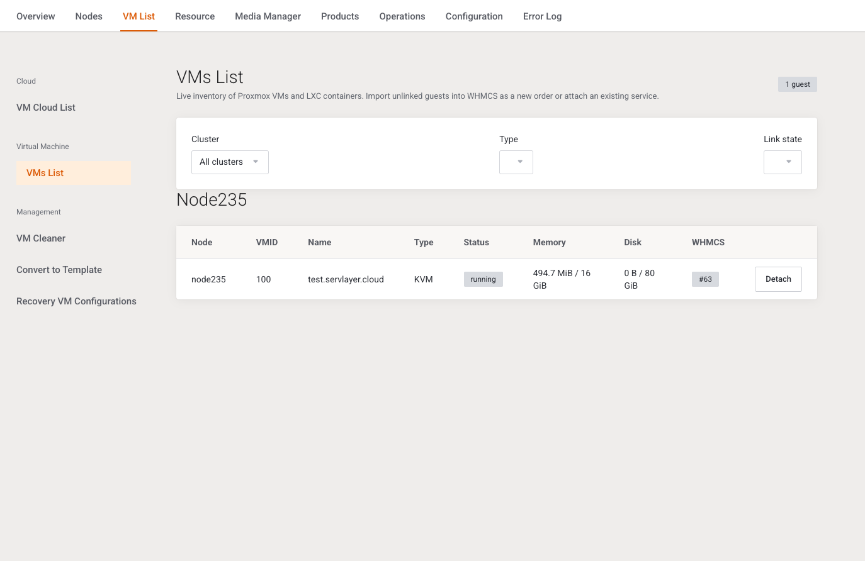This screenshot has width=865, height=561.
Task: Click VMID 100 in the table
Action: [x=263, y=279]
